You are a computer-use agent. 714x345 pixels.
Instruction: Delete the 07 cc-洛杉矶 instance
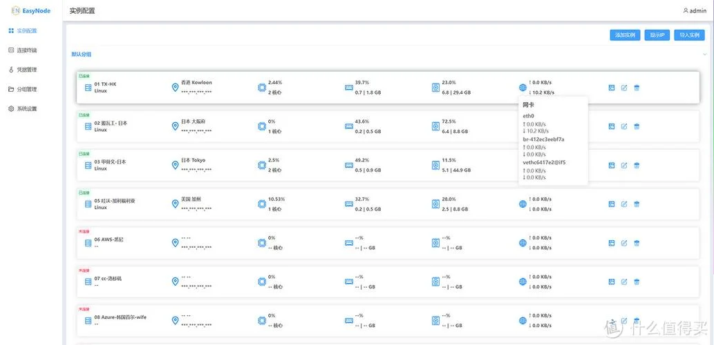coord(637,282)
